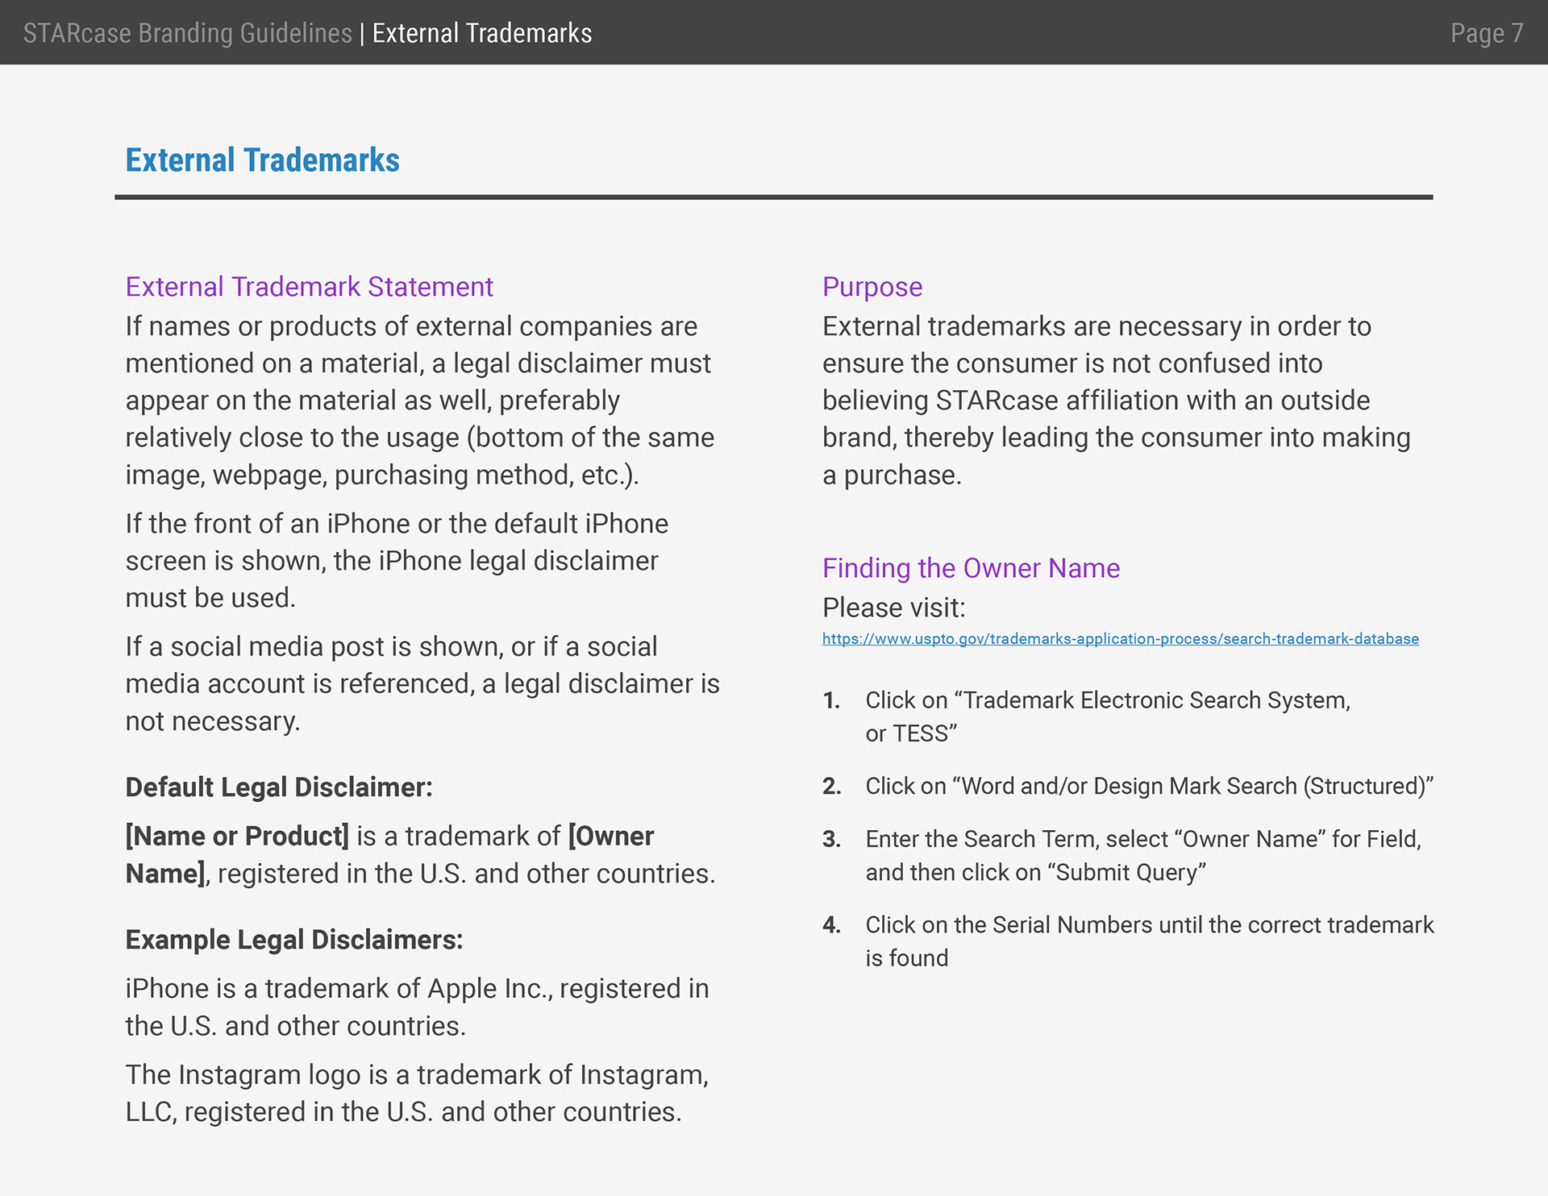Click the Page 7 label
The image size is (1548, 1196).
1486,33
